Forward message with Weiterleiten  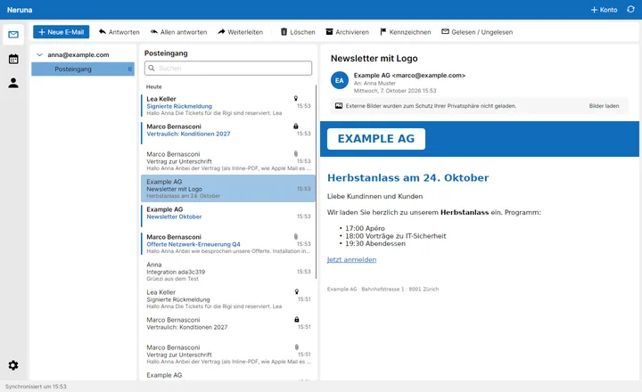241,32
